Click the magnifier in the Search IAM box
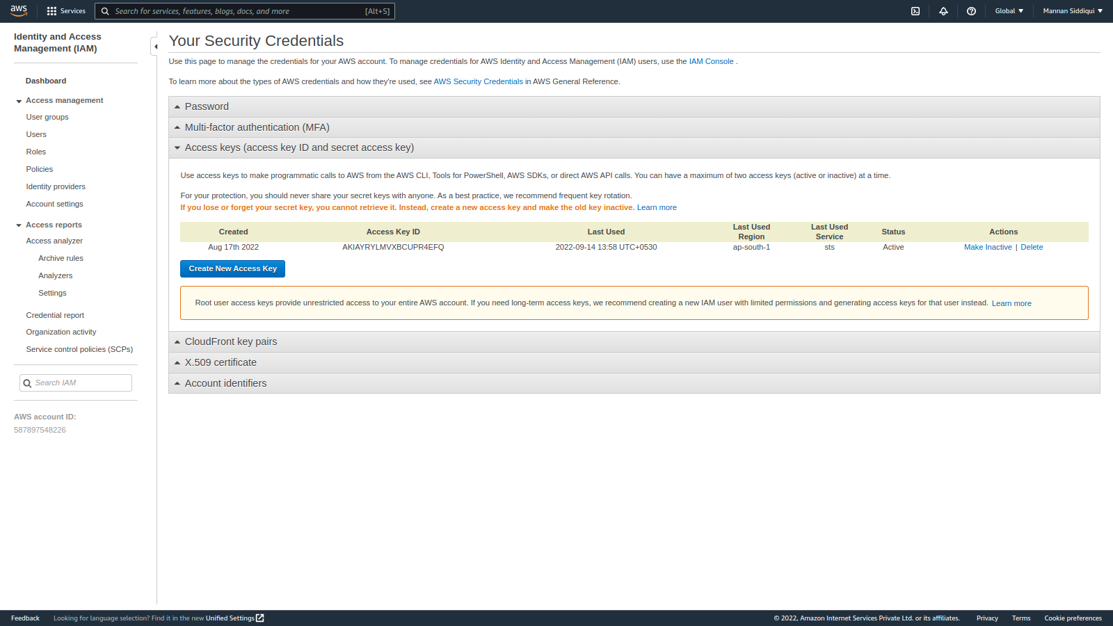The width and height of the screenshot is (1113, 626). coord(27,383)
